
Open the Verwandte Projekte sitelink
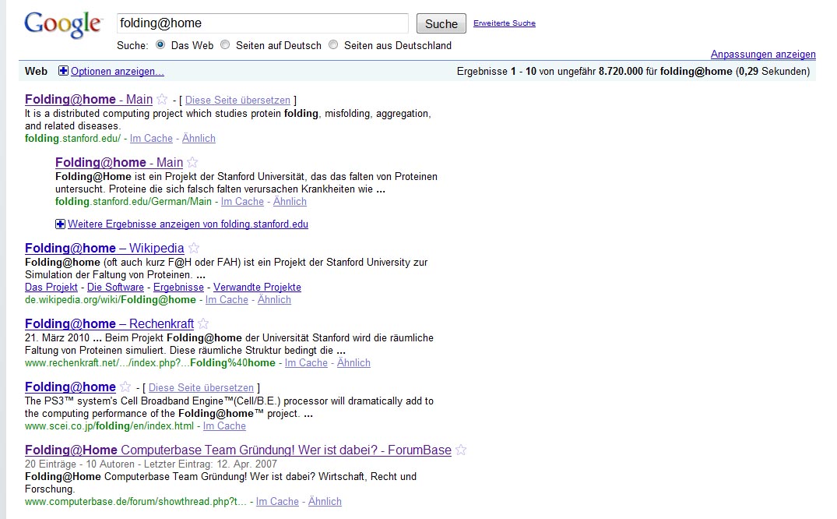pyautogui.click(x=257, y=287)
